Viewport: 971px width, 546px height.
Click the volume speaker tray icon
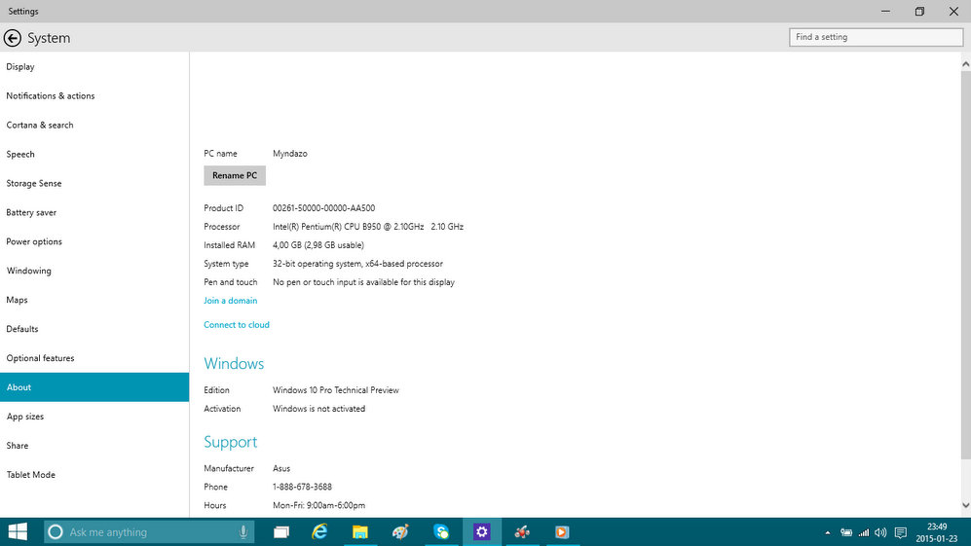coord(880,532)
